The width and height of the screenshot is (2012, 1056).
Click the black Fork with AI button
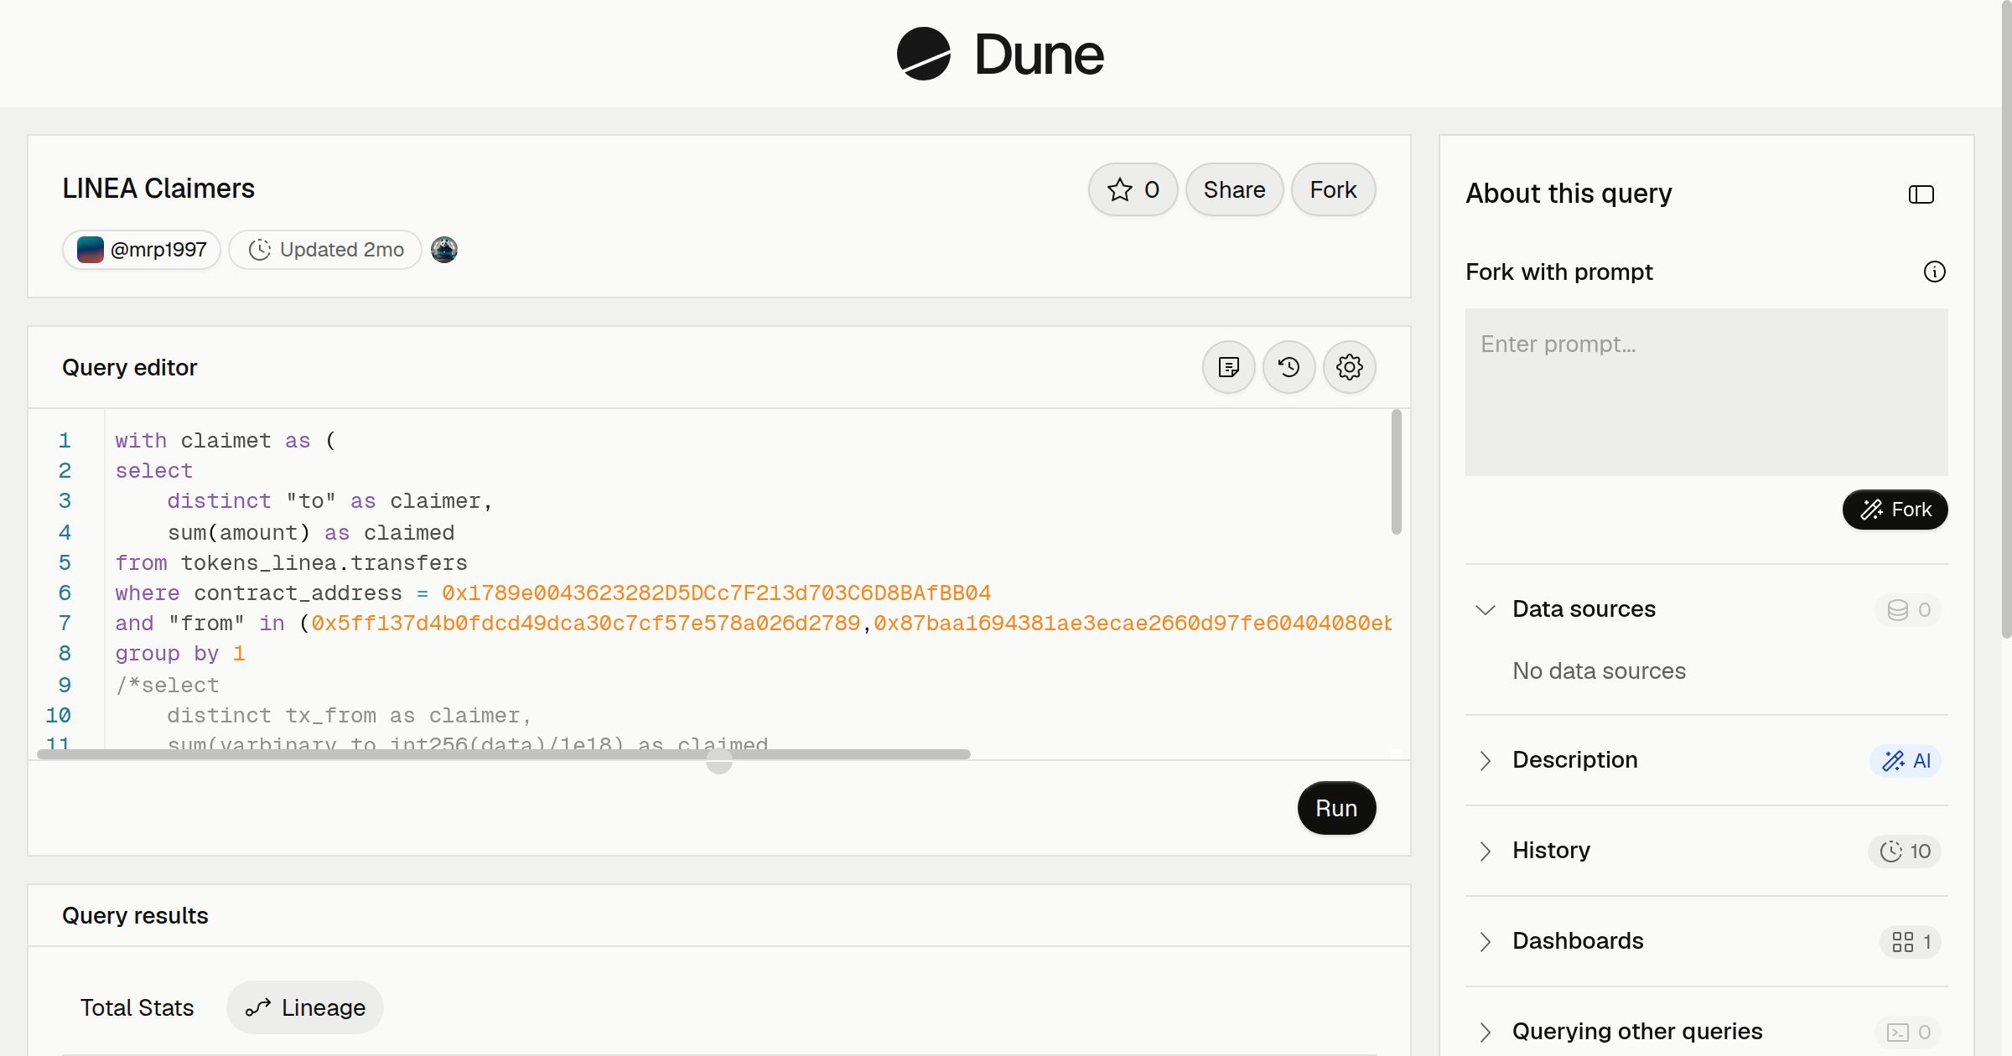(x=1895, y=510)
